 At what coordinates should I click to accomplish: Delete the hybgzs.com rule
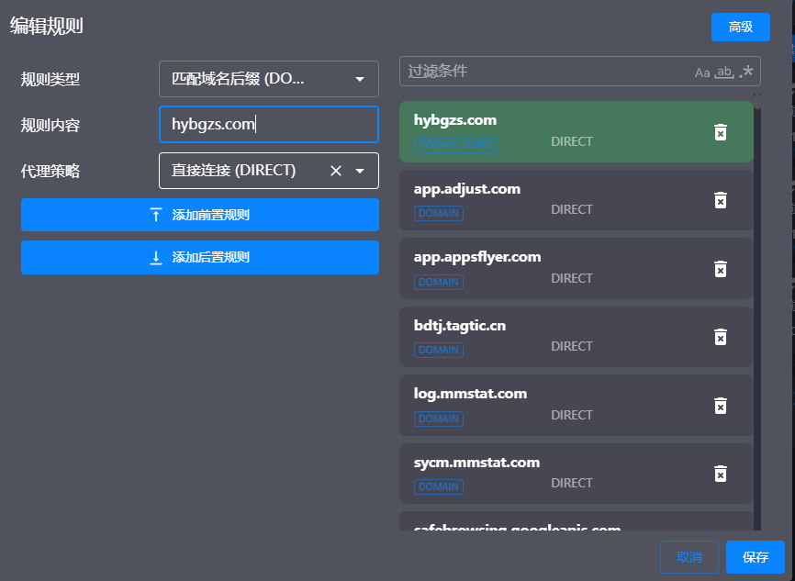point(721,132)
